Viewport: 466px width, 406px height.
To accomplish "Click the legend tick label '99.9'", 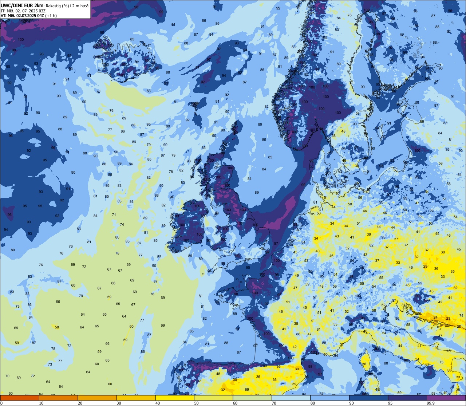I will (x=431, y=403).
